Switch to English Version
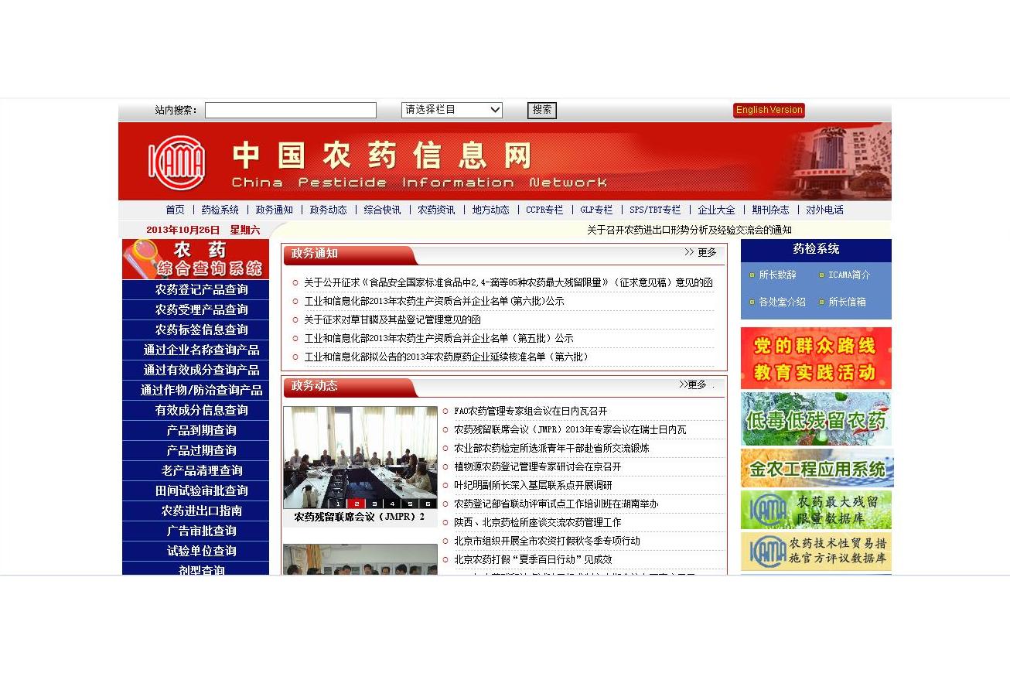 tap(769, 110)
